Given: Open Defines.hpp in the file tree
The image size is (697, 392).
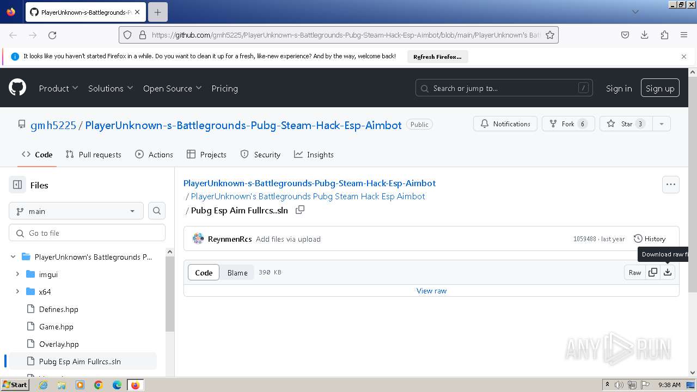Looking at the screenshot, I should [59, 309].
